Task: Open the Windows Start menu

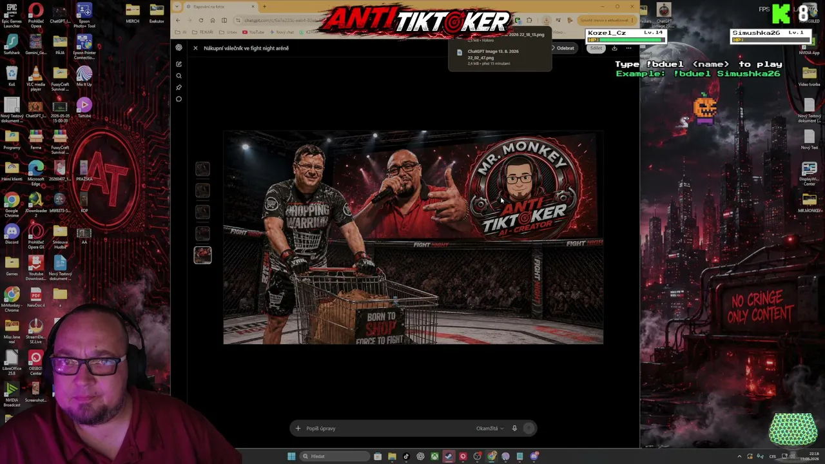Action: tap(291, 456)
